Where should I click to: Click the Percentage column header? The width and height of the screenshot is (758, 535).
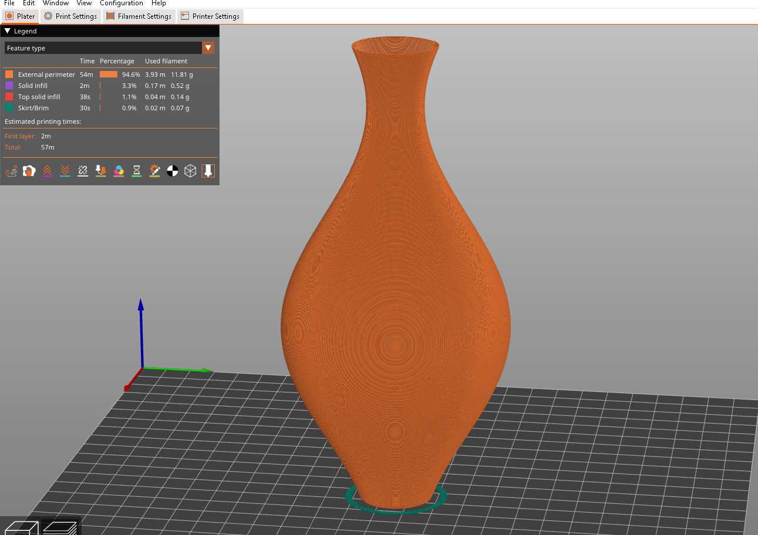pos(117,61)
